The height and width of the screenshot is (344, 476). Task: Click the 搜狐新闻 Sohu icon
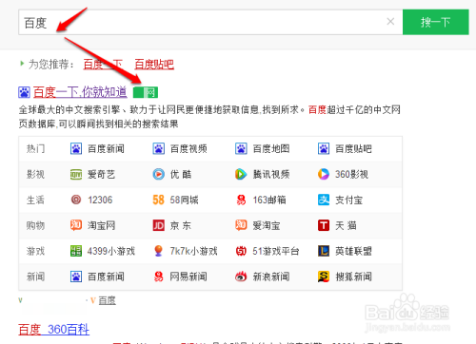click(324, 277)
